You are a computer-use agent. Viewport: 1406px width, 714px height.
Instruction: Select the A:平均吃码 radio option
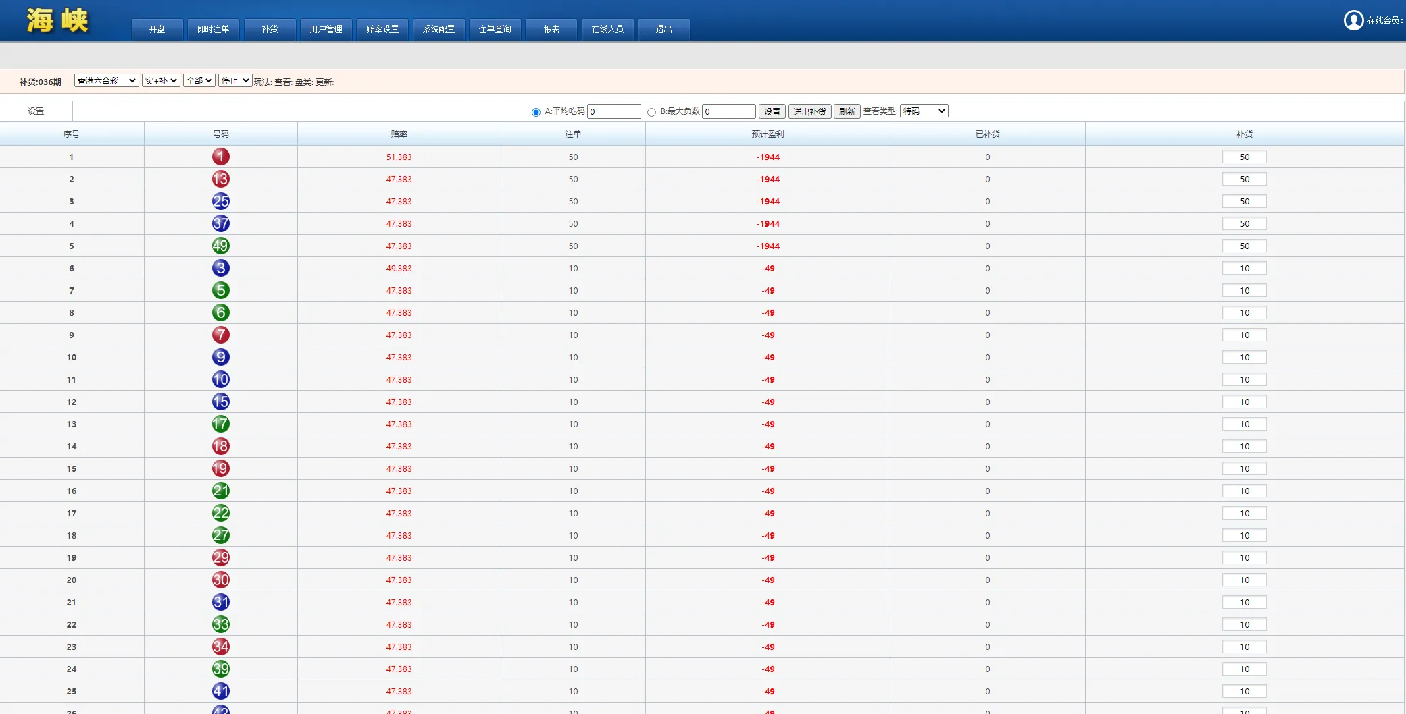pos(536,112)
